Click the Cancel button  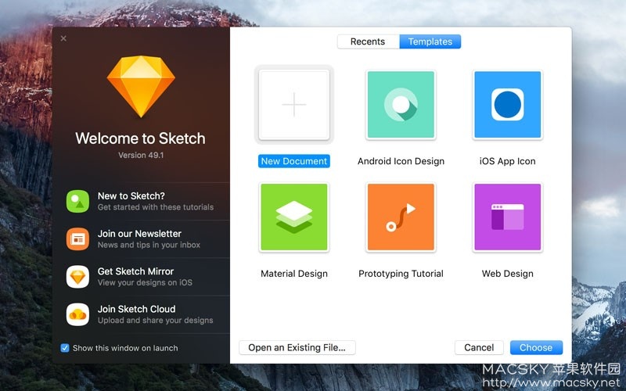click(x=479, y=347)
